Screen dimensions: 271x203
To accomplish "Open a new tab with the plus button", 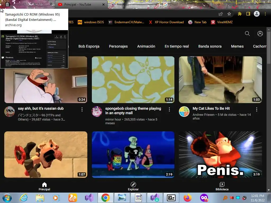I will (219, 4).
